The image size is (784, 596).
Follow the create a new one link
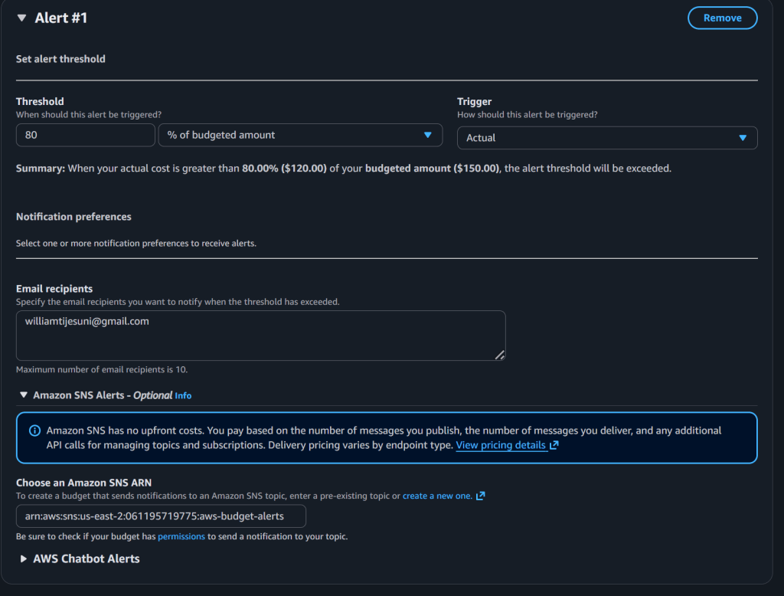click(437, 496)
